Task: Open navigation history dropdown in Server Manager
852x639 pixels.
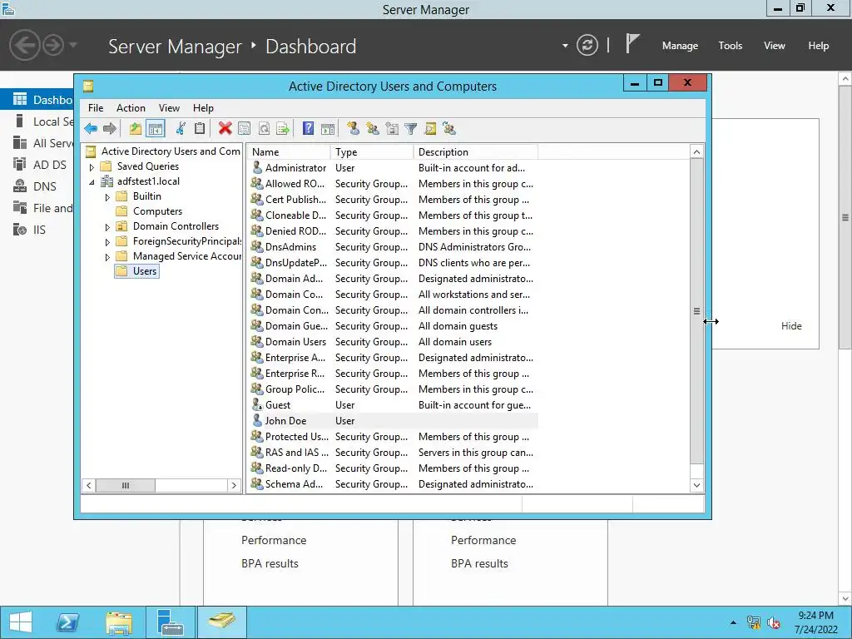Action: click(x=73, y=45)
